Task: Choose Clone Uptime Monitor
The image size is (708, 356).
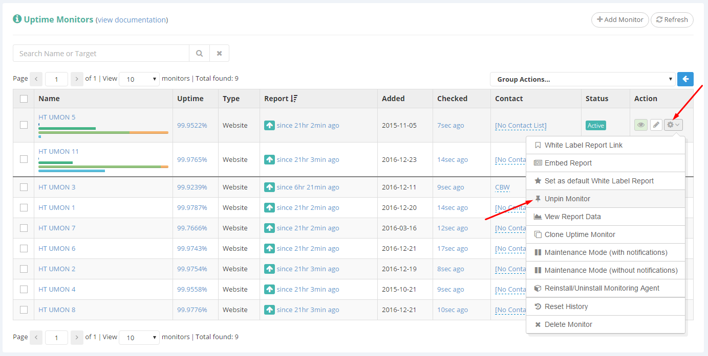Action: click(606, 234)
